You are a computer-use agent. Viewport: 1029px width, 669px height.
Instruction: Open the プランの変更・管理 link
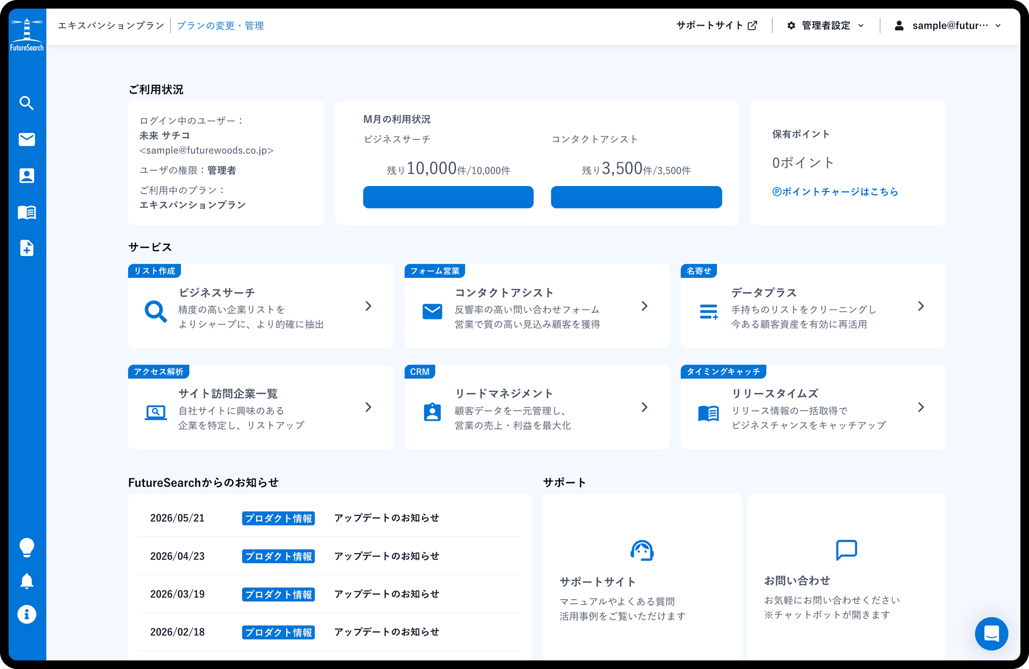[x=220, y=25]
